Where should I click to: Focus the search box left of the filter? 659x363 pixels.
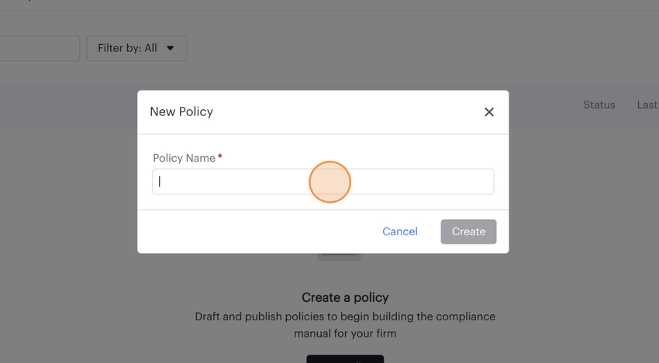point(39,48)
